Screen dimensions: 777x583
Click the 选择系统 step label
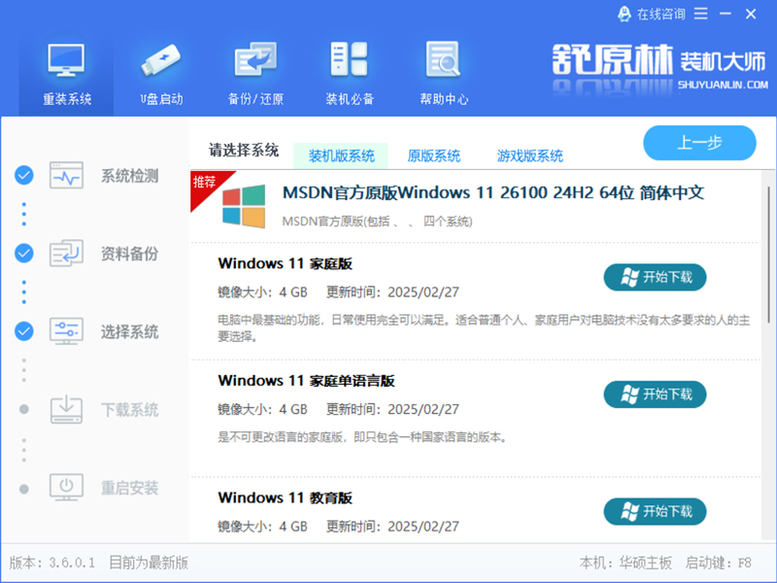point(129,331)
